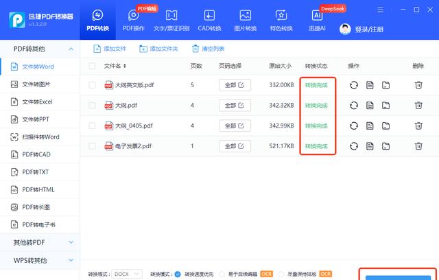
Task: Open the CAD转换 tab
Action: point(209,20)
